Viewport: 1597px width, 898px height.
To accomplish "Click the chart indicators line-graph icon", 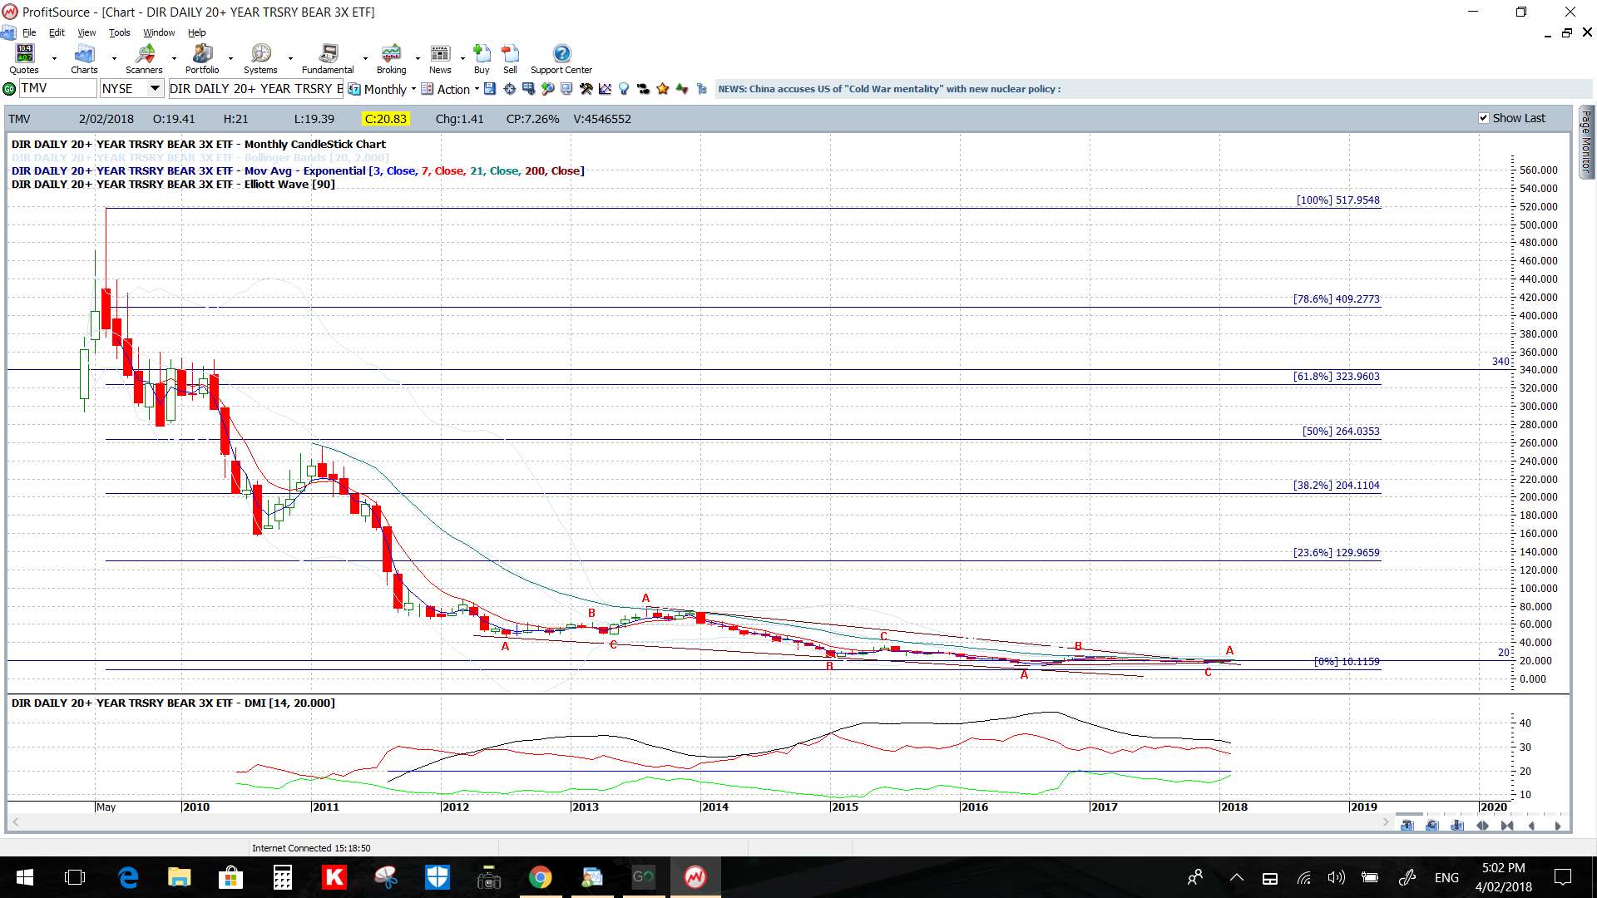I will click(x=605, y=89).
